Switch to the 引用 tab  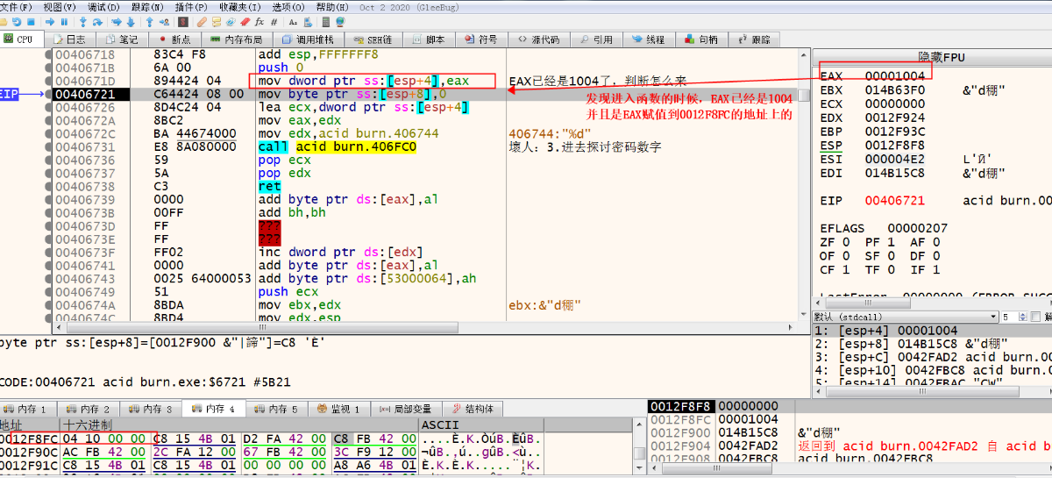click(596, 39)
